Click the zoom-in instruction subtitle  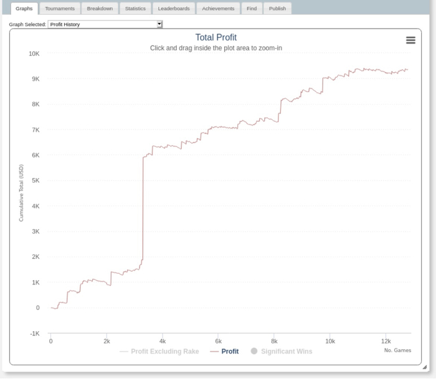(216, 48)
